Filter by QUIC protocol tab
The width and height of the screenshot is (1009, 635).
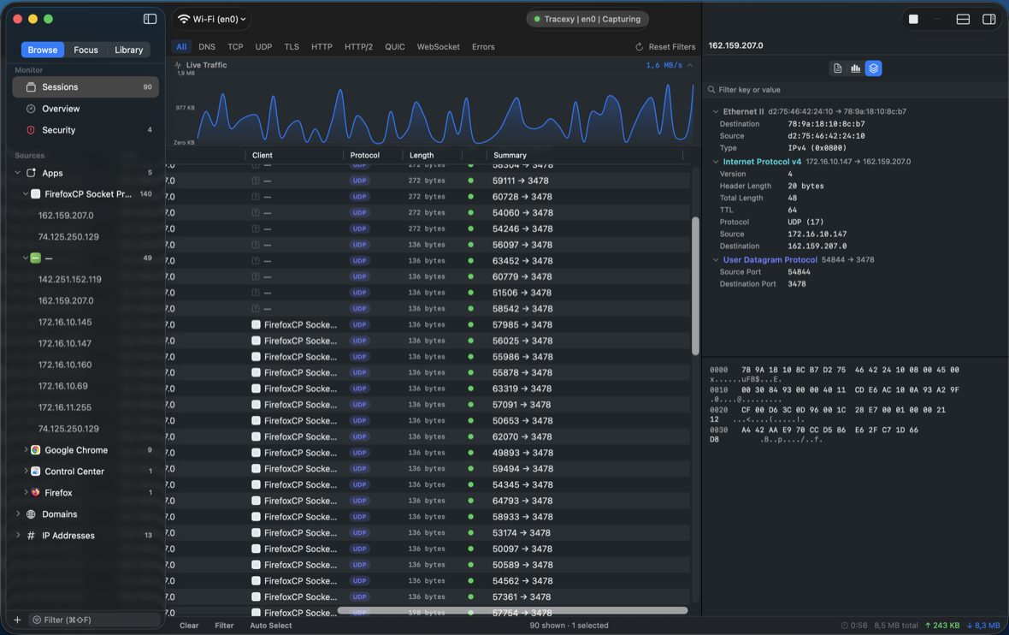coord(394,47)
